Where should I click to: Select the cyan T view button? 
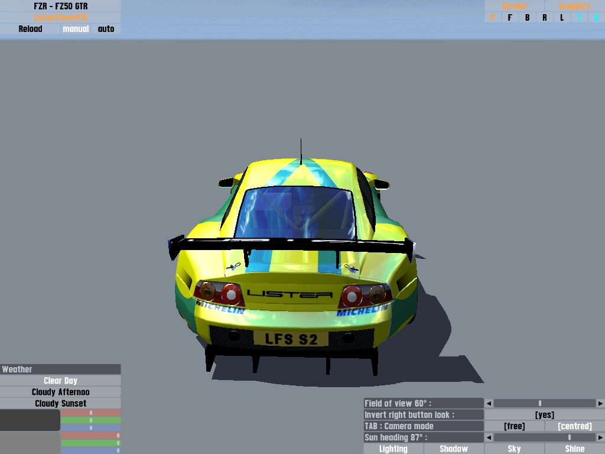point(579,17)
